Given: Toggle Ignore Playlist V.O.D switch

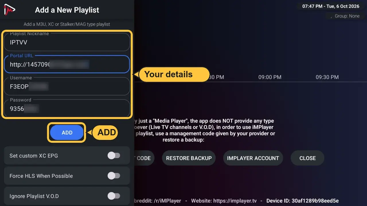Looking at the screenshot, I should pyautogui.click(x=114, y=196).
